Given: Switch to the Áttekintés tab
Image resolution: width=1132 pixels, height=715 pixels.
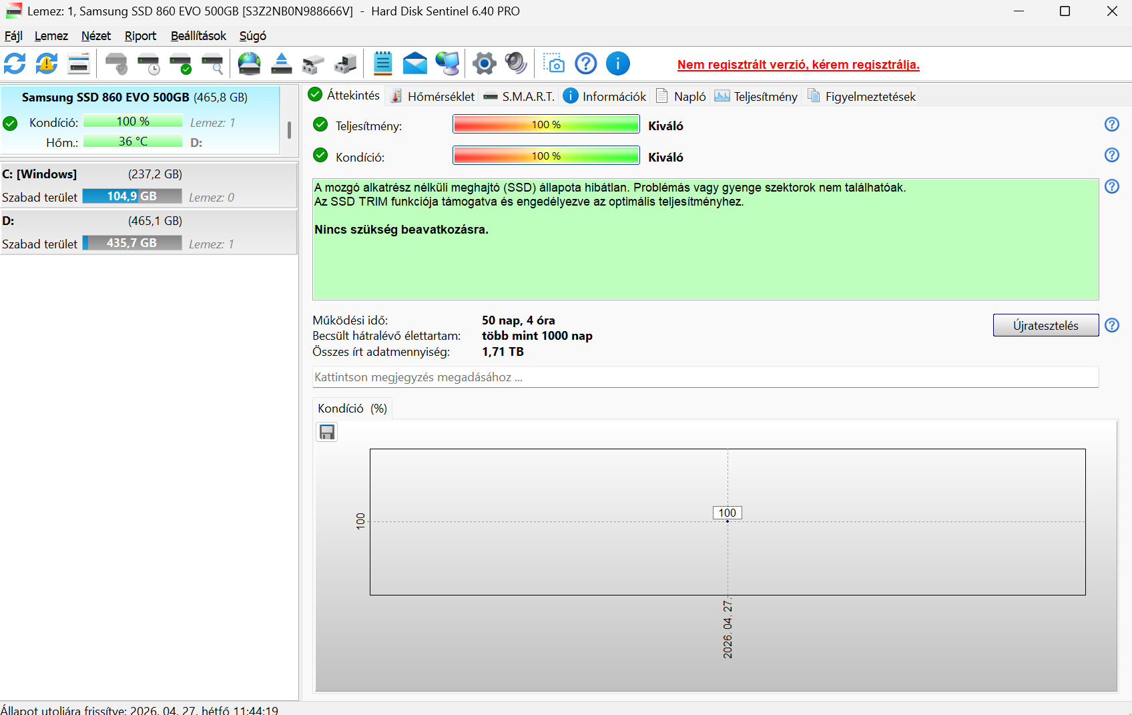Looking at the screenshot, I should [344, 95].
